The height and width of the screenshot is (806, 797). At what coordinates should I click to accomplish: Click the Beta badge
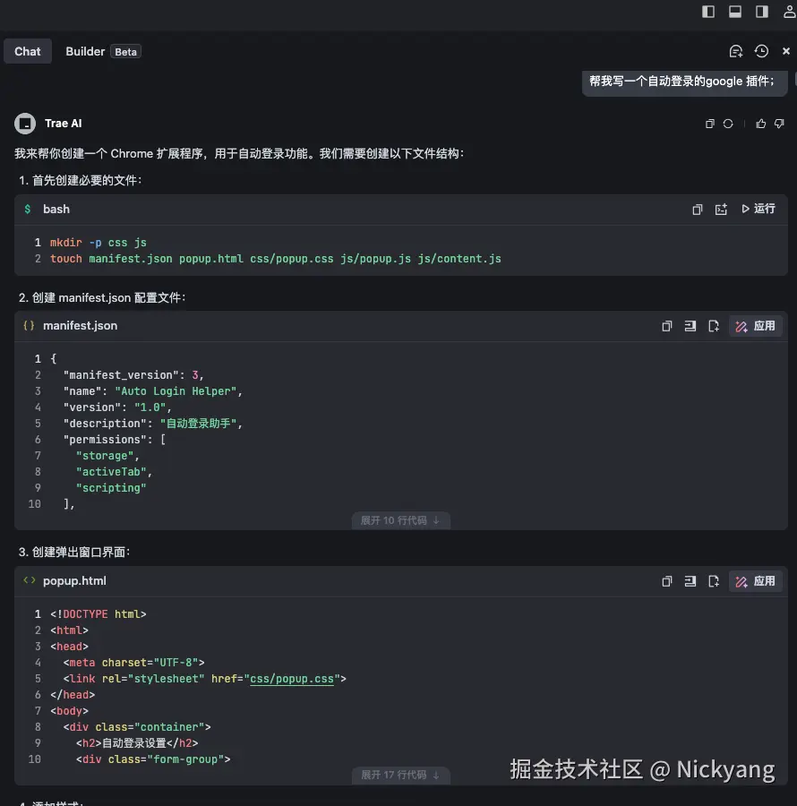click(125, 51)
